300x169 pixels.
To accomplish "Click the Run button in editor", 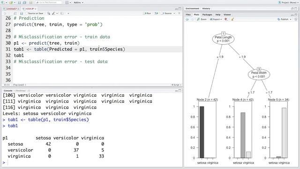I will point(147,14).
